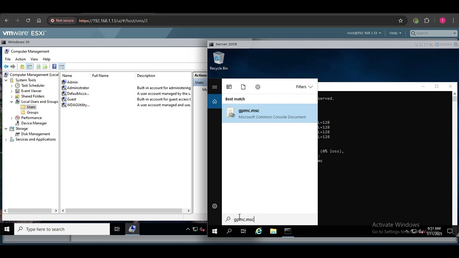This screenshot has width=459, height=258.
Task: Open File Explorer on Server 2019 taskbar
Action: (x=273, y=231)
